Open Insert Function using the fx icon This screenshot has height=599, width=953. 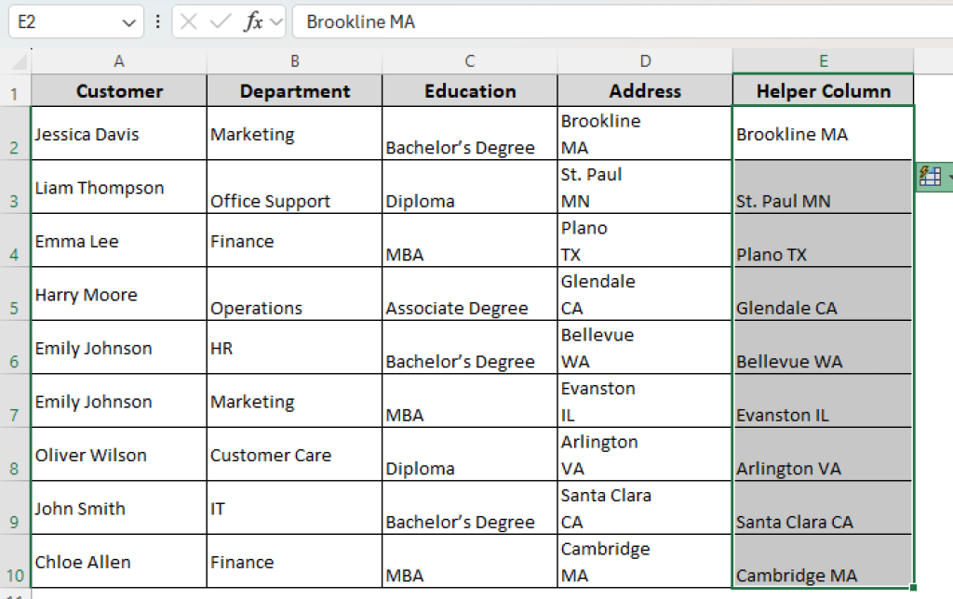(x=254, y=21)
